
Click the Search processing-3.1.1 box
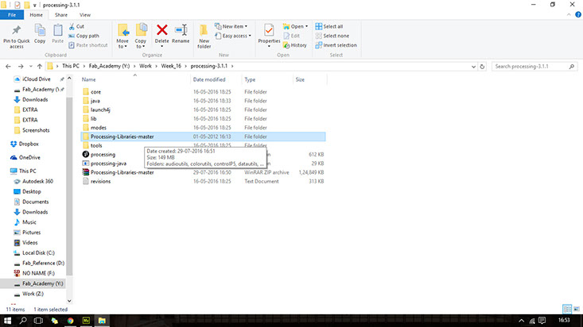pyautogui.click(x=534, y=67)
